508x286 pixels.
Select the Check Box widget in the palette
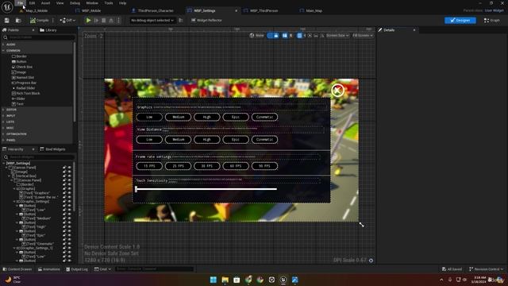(x=22, y=67)
